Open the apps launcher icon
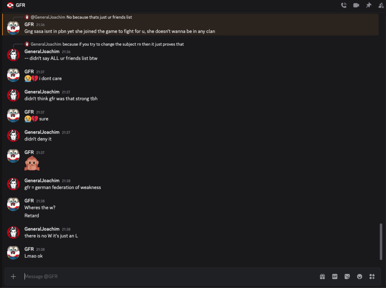 (x=372, y=276)
